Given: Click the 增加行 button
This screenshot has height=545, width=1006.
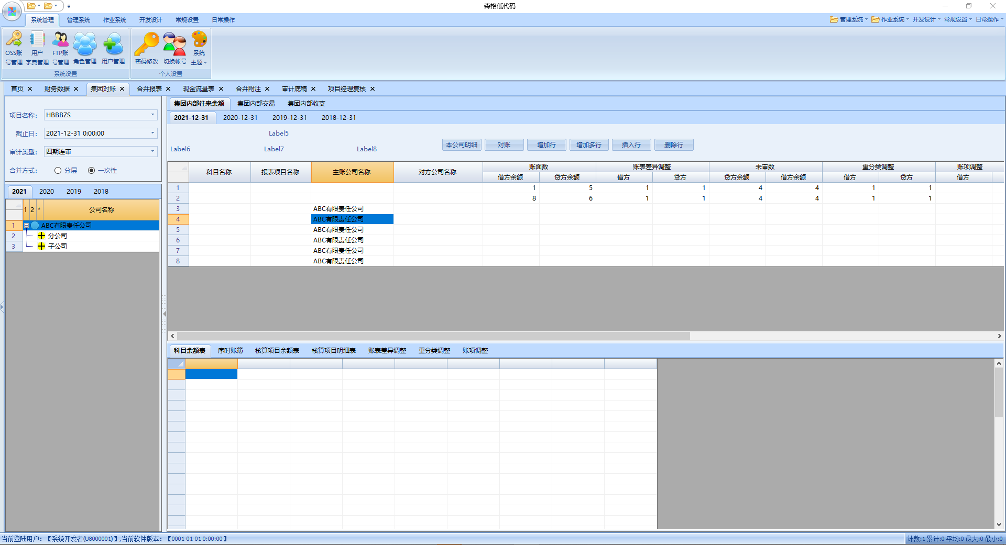Looking at the screenshot, I should [546, 145].
